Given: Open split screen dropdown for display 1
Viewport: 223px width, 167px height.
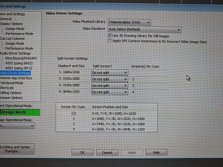Looking at the screenshot, I should (x=109, y=73).
